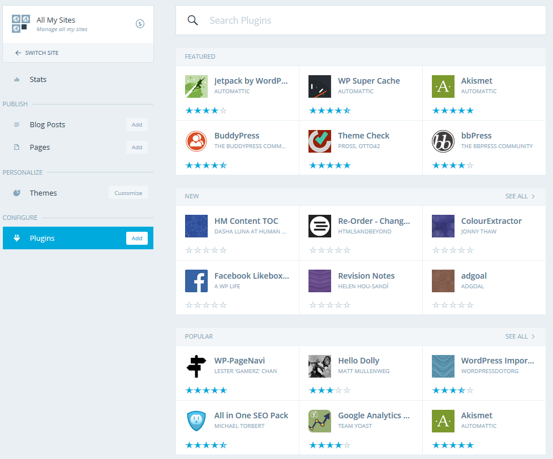Screen dimensions: 553x459
Task: Open Pages in the sidebar
Action: point(40,147)
